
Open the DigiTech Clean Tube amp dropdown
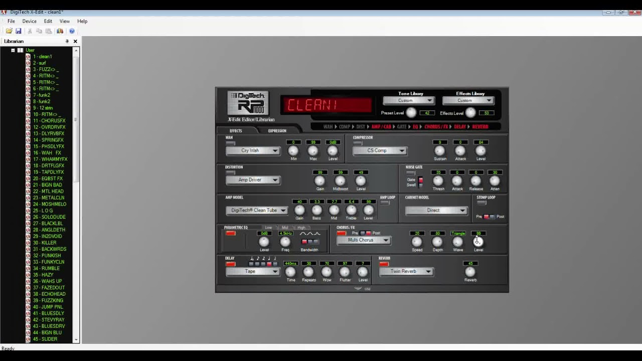(257, 211)
